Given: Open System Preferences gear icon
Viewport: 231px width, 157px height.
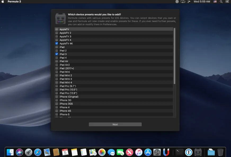Looking at the screenshot, I should click(x=157, y=152).
